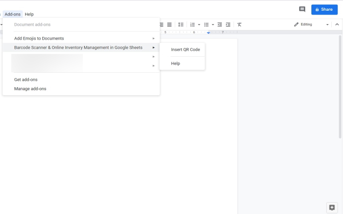Image resolution: width=343 pixels, height=214 pixels.
Task: Expand the Add Emojis to Documents submenu arrow
Action: [154, 39]
